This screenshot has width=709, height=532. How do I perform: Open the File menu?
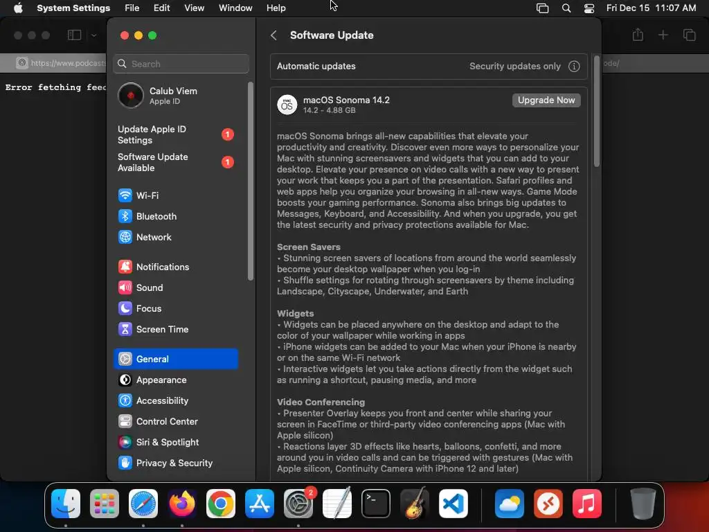click(132, 8)
